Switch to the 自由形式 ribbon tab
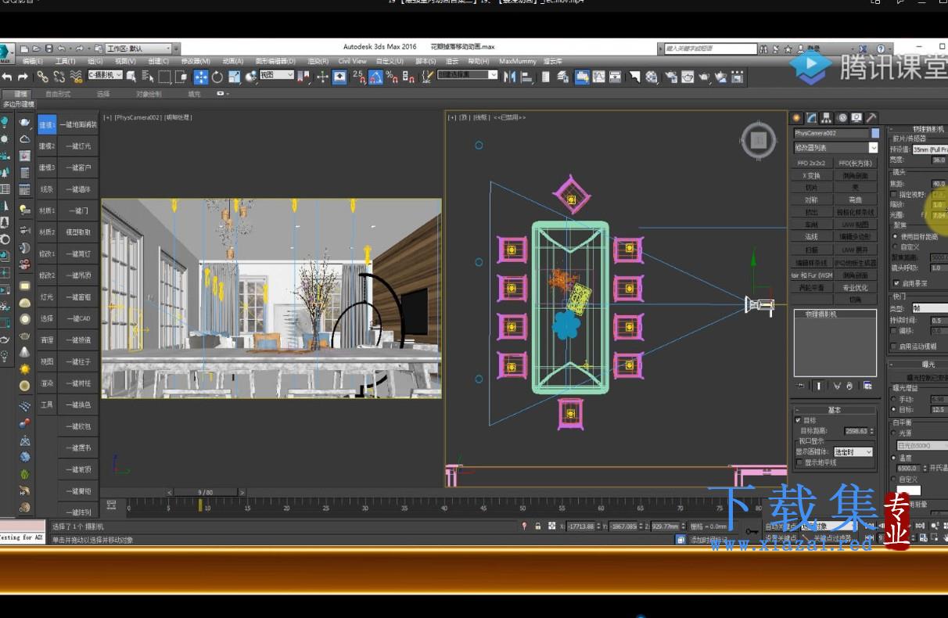948x618 pixels. [58, 94]
